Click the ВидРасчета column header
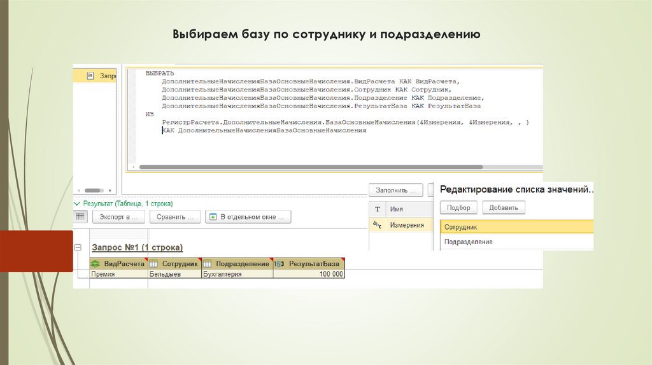 click(119, 264)
